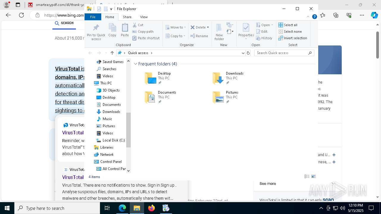Switch to the Home ribbon tab
This screenshot has width=381, height=214.
point(110,17)
